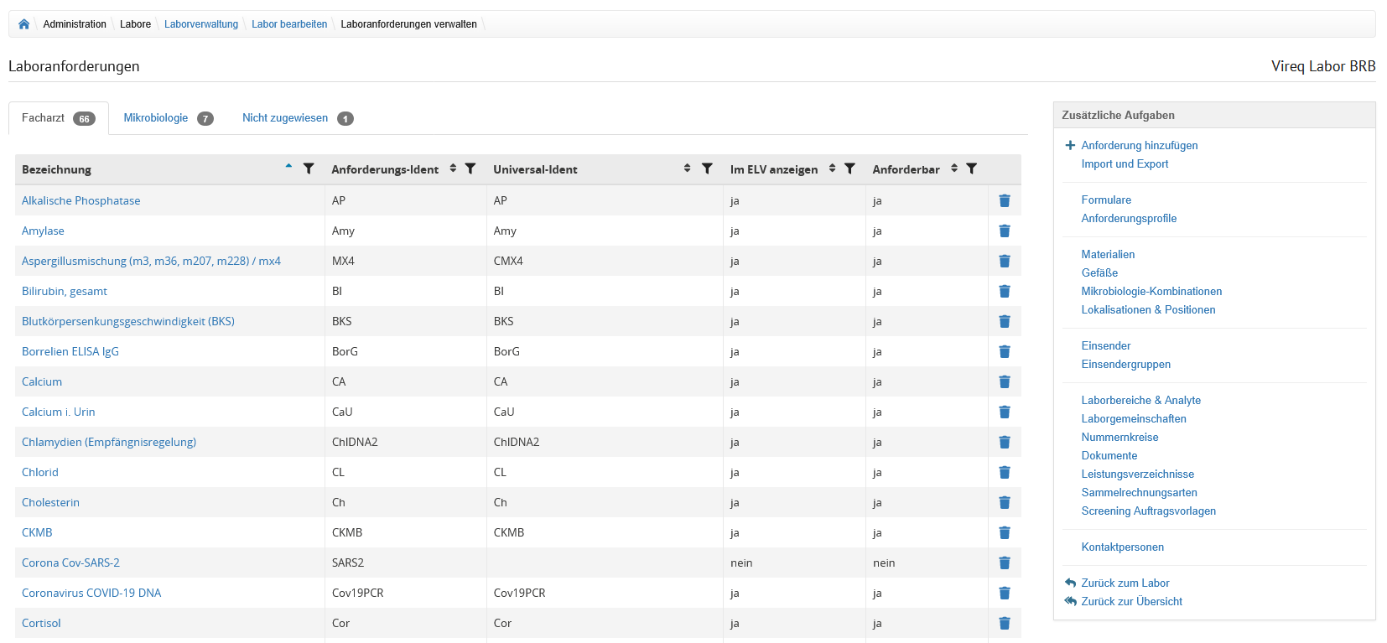
Task: Open filter for the Universal-Ident column
Action: [x=707, y=169]
